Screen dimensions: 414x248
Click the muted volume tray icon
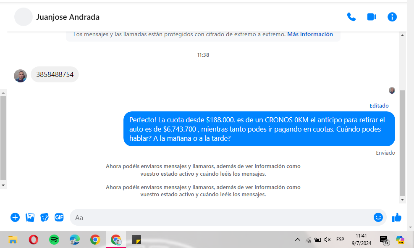[x=328, y=240]
